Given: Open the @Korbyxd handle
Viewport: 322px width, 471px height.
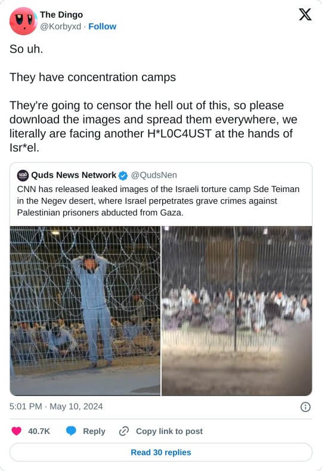Looking at the screenshot, I should click(60, 26).
